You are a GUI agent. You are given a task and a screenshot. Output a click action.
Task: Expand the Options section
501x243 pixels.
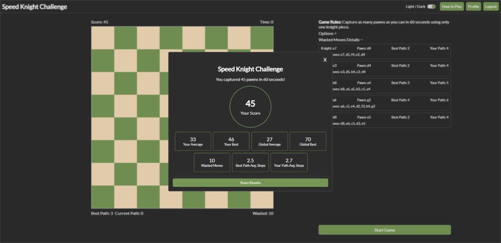(x=328, y=34)
